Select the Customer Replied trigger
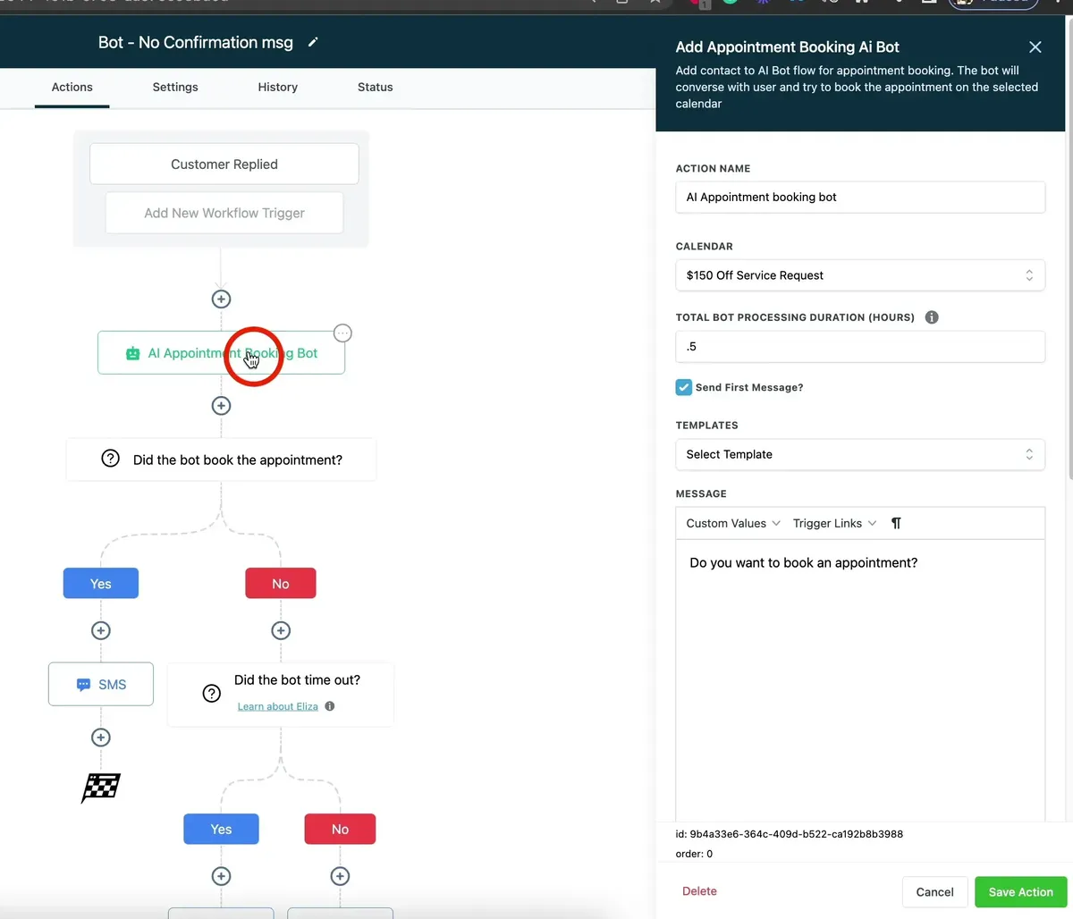The image size is (1073, 919). click(x=224, y=164)
